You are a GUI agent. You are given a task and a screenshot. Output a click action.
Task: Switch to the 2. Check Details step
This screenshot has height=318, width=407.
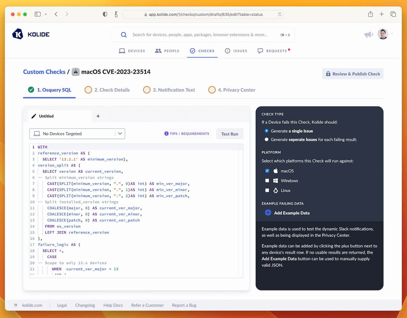click(107, 90)
